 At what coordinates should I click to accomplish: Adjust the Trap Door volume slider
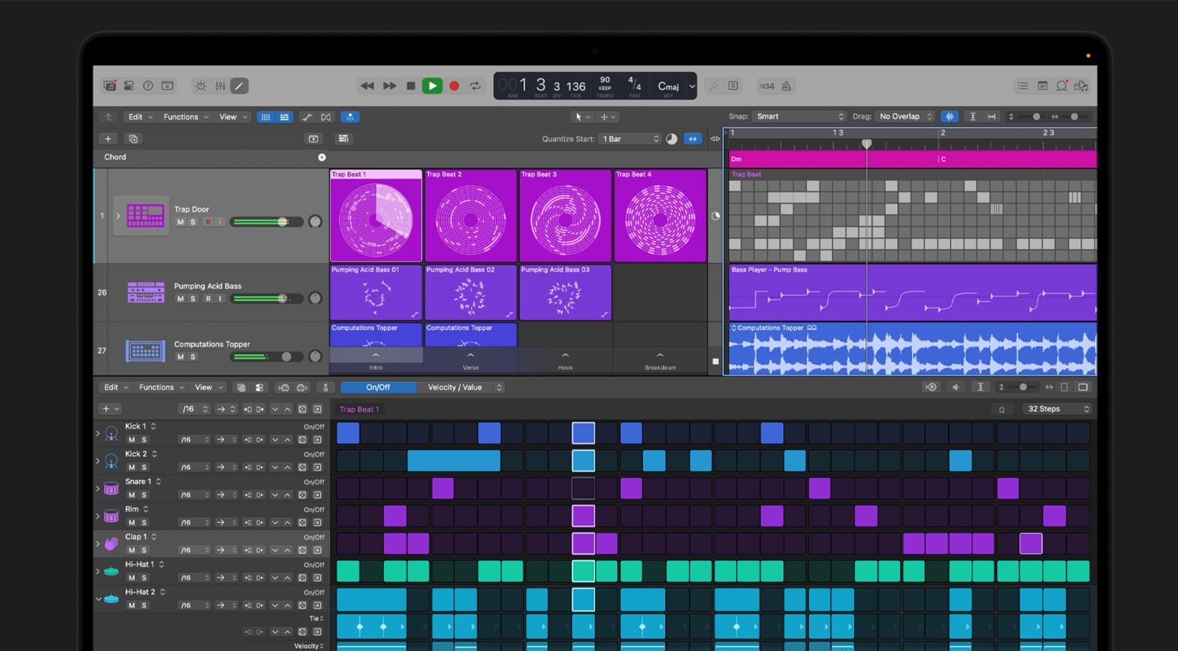(282, 222)
